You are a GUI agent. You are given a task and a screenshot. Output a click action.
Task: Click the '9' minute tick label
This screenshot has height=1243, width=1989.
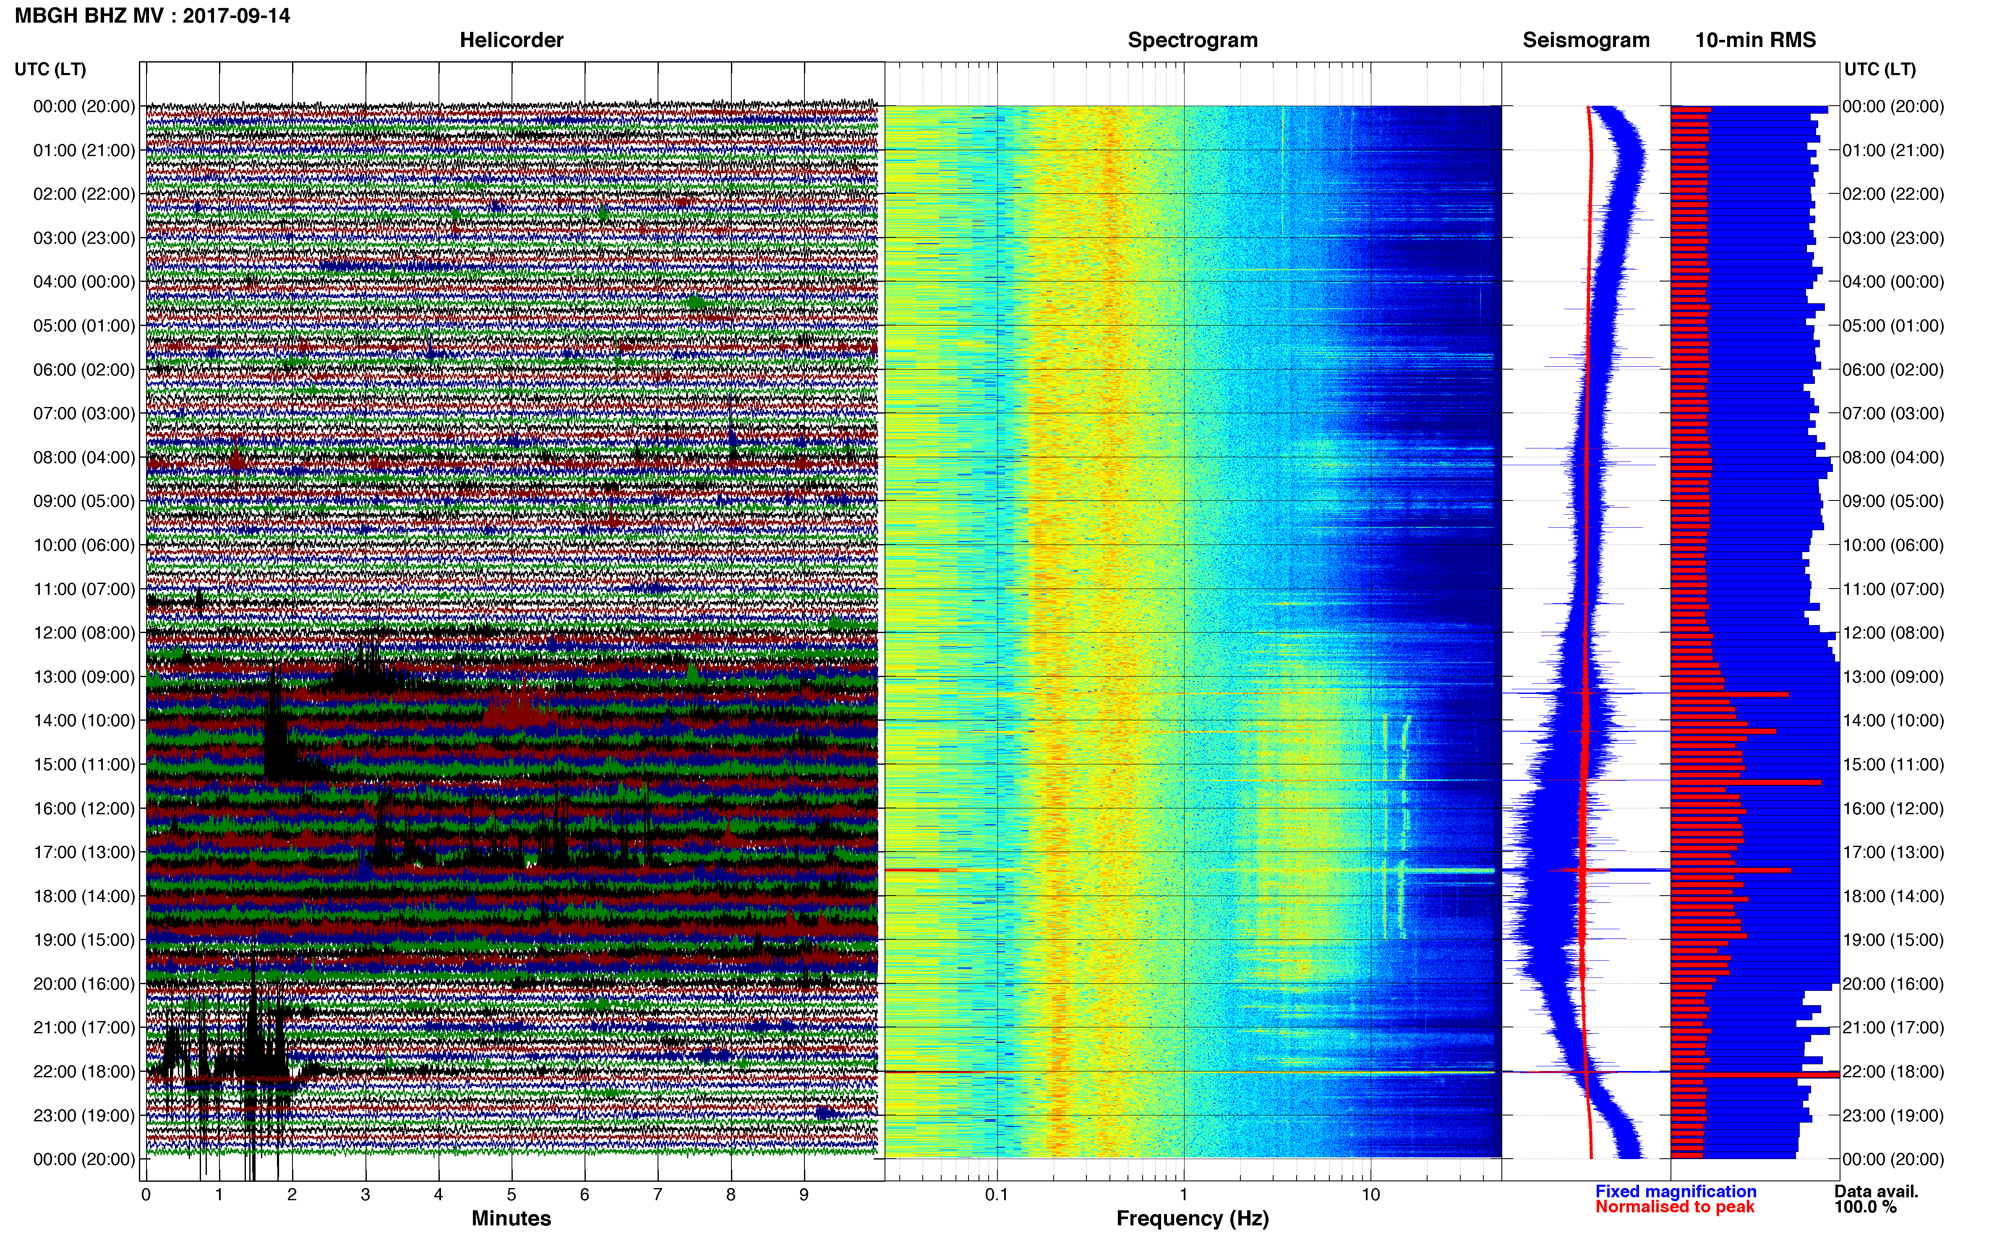pos(804,1194)
